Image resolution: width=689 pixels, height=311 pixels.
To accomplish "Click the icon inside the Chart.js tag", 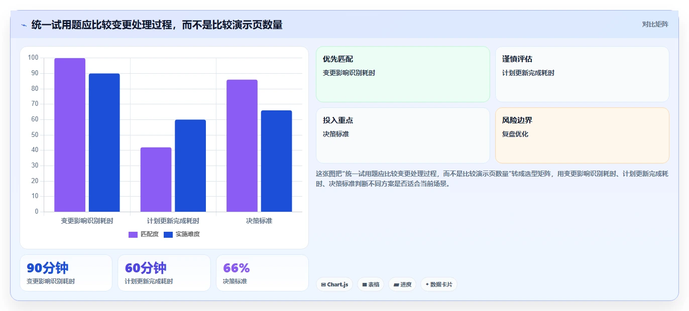I will (323, 284).
